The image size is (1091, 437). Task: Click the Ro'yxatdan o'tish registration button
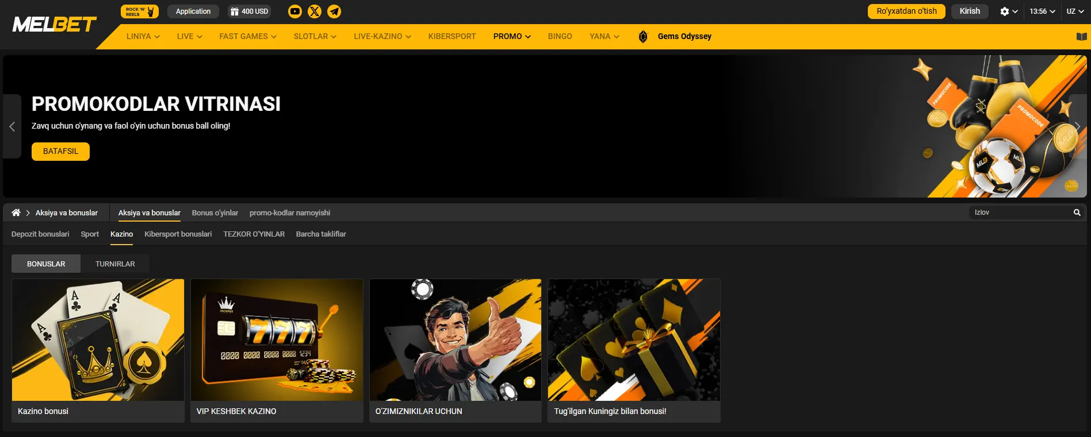point(906,11)
